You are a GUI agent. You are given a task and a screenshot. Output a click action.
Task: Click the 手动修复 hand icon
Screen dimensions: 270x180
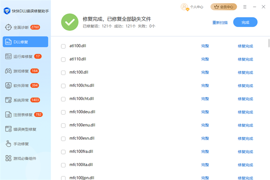[8, 144]
